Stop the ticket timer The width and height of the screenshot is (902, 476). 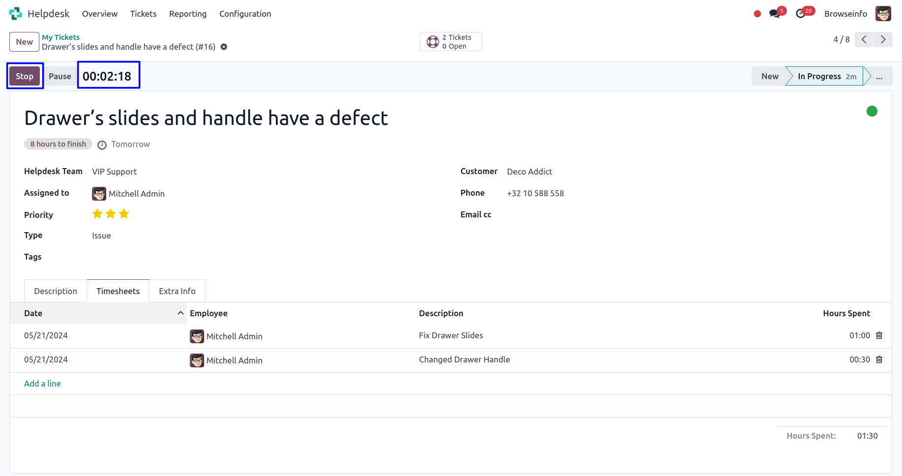[x=25, y=76]
